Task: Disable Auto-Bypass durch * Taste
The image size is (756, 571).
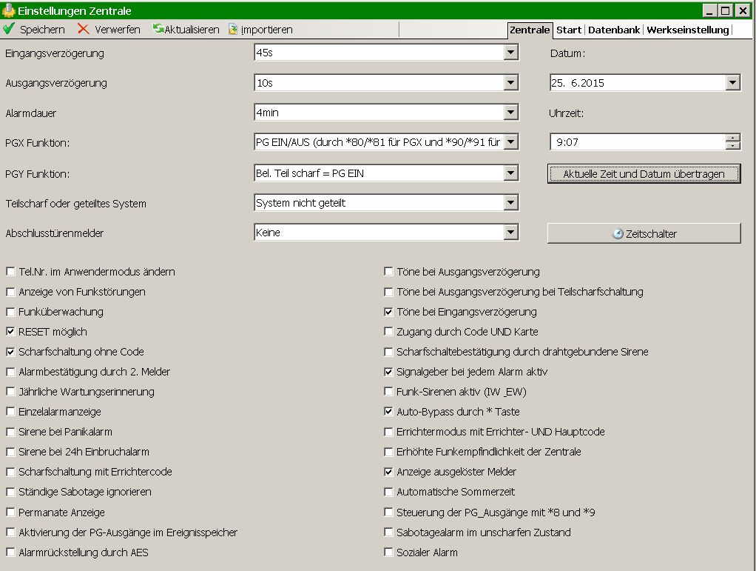Action: [389, 412]
